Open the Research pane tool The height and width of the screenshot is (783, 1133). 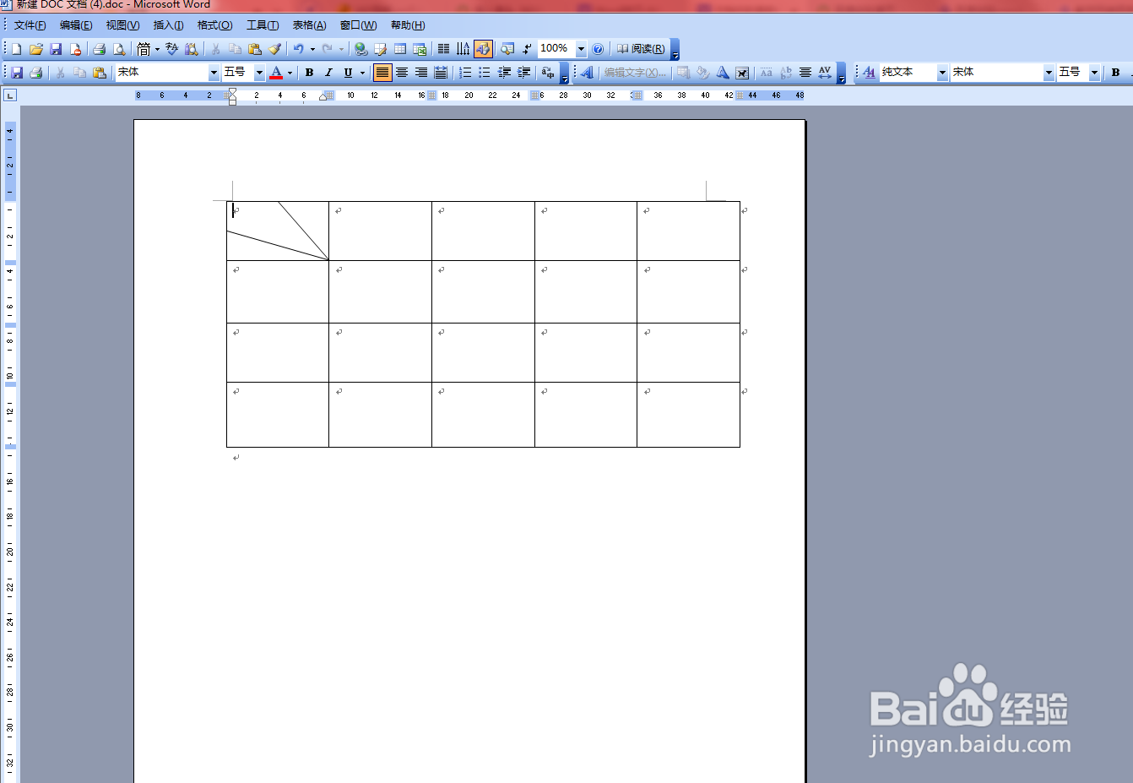coord(192,49)
